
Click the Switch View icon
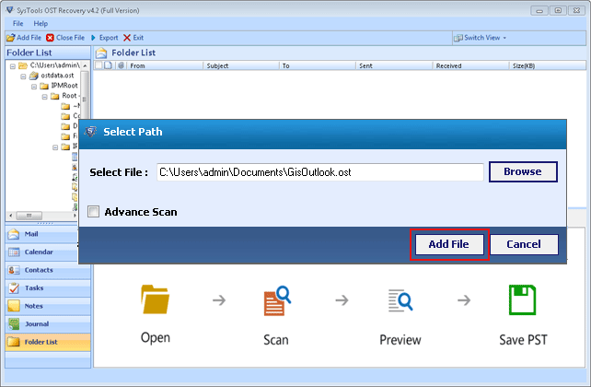(x=458, y=38)
